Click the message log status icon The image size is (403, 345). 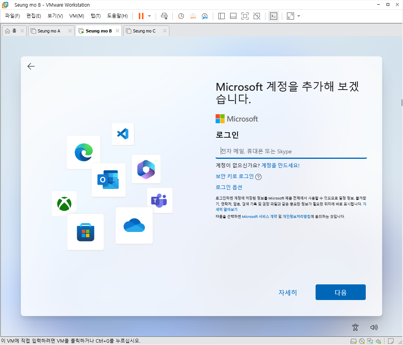[x=391, y=341]
